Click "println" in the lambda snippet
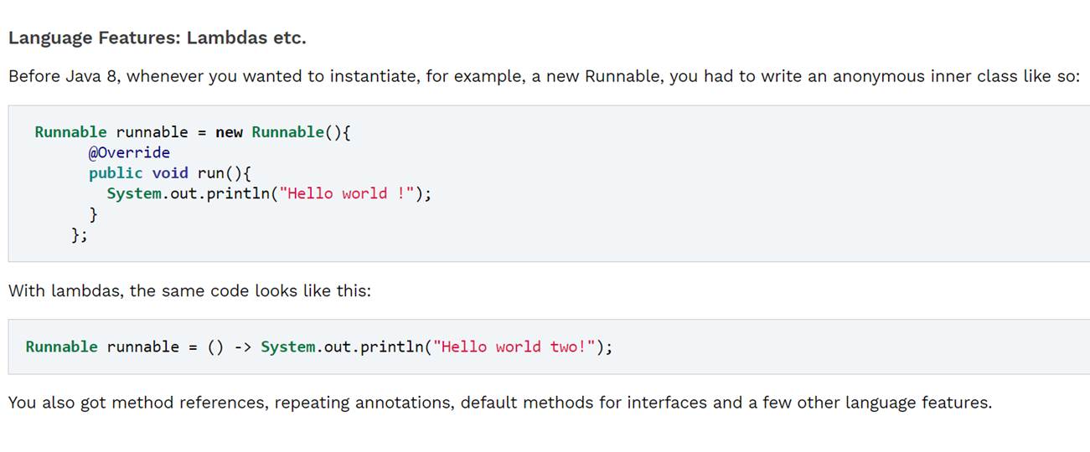 (x=391, y=347)
